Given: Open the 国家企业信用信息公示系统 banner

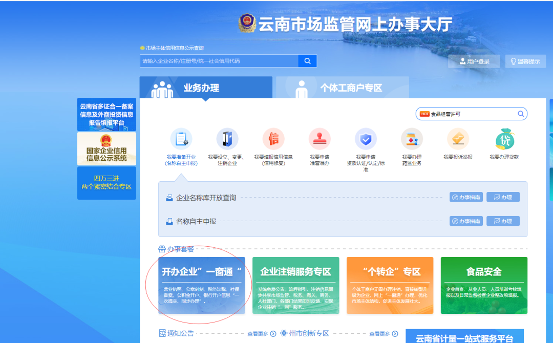Looking at the screenshot, I should point(107,149).
